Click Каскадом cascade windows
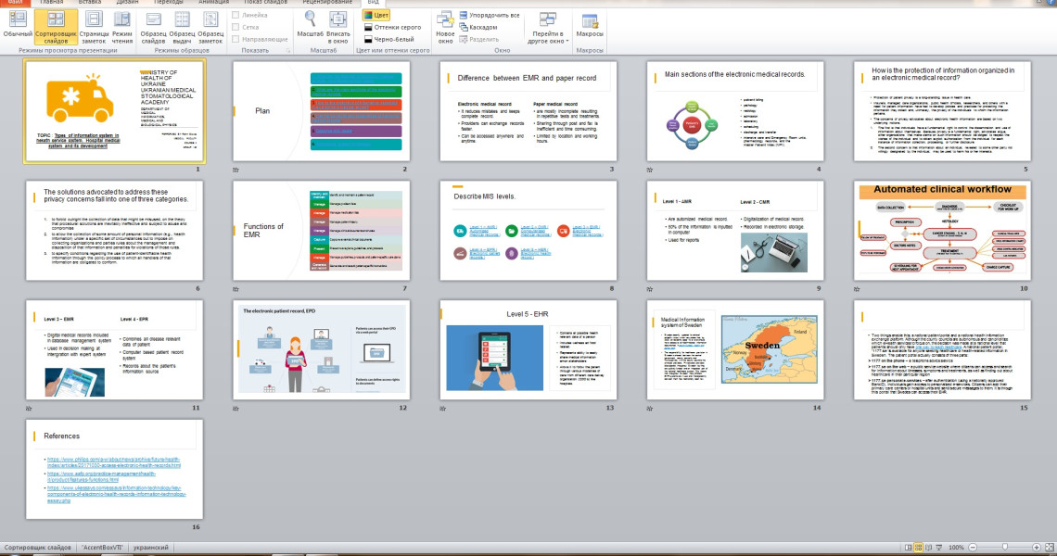 [478, 27]
